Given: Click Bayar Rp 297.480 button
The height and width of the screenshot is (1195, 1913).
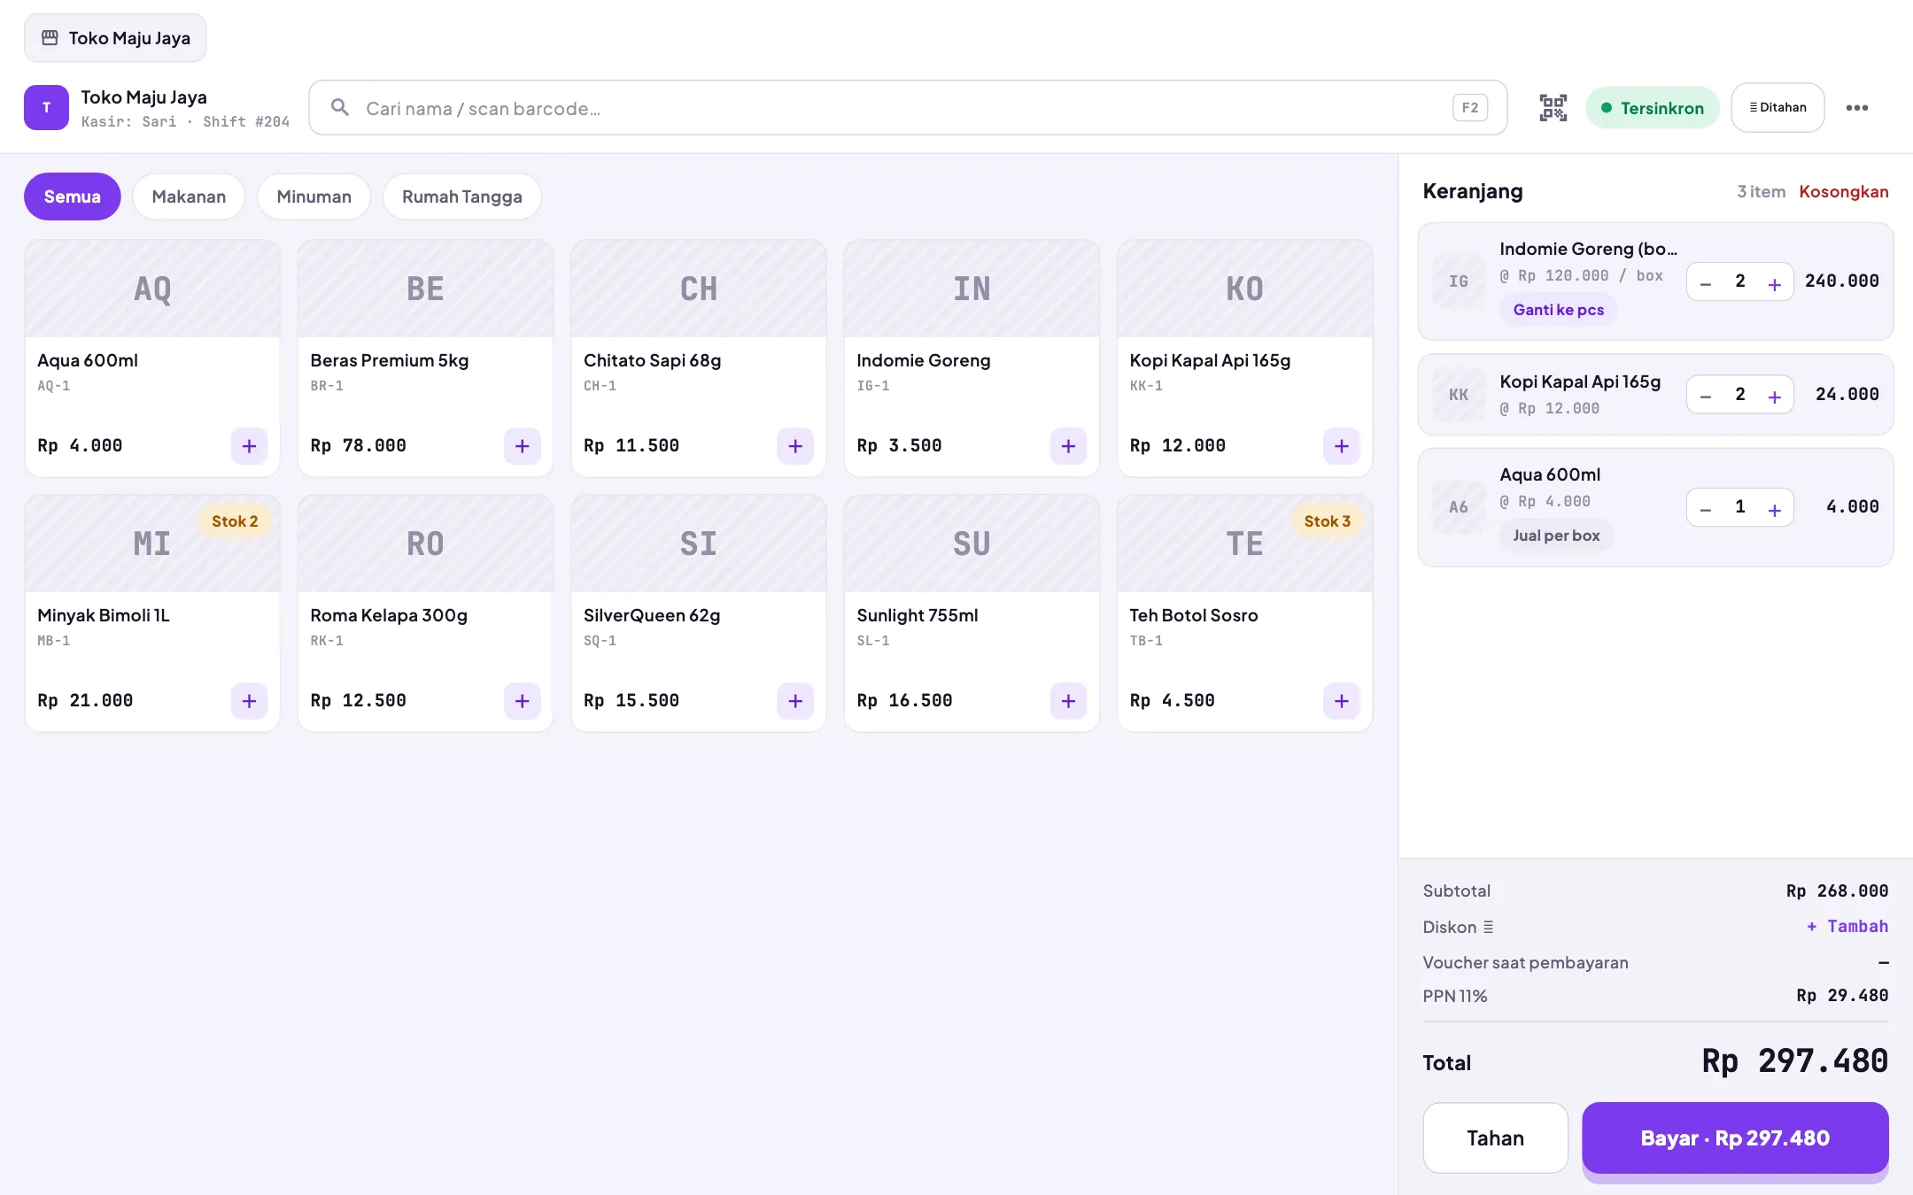Looking at the screenshot, I should pyautogui.click(x=1735, y=1138).
